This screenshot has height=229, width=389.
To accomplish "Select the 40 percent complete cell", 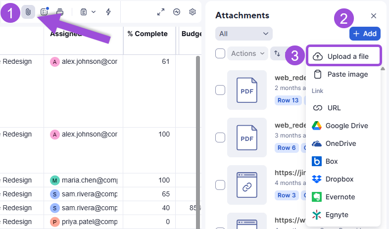I will point(149,208).
